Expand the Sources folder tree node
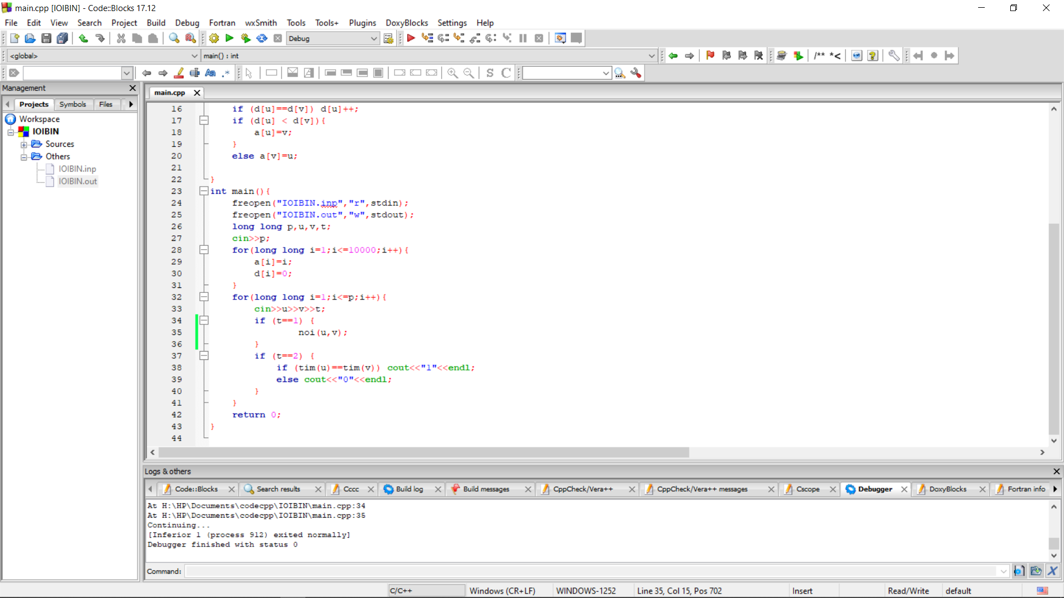This screenshot has height=598, width=1064. (24, 145)
